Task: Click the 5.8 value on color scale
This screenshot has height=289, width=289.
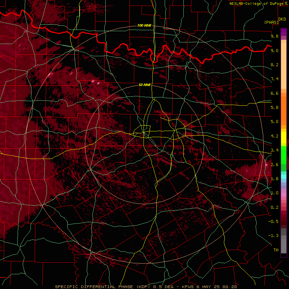Action: point(275,108)
